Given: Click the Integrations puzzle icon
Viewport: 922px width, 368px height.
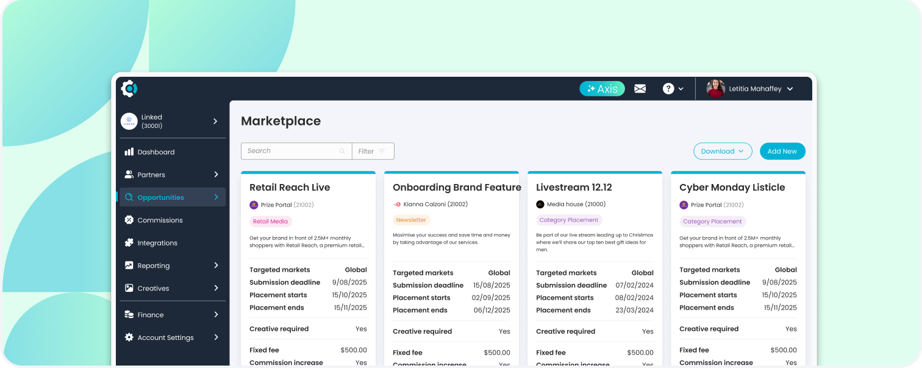Looking at the screenshot, I should (x=129, y=242).
